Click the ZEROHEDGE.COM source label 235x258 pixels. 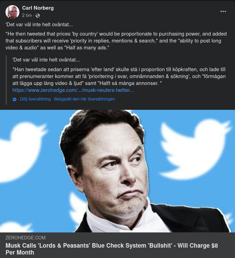pyautogui.click(x=26, y=238)
